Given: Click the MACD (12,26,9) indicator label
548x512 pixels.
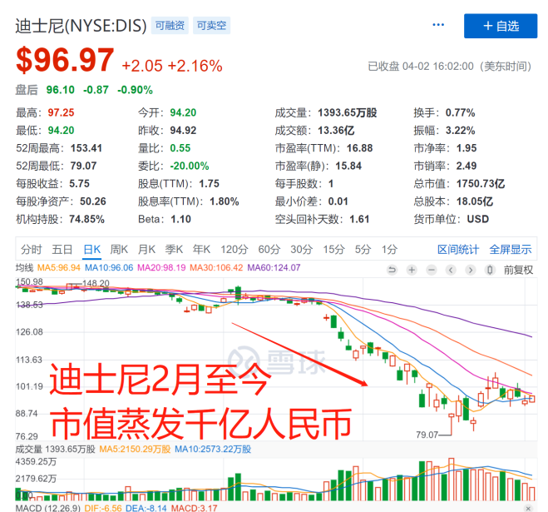Looking at the screenshot, I should pyautogui.click(x=48, y=508).
